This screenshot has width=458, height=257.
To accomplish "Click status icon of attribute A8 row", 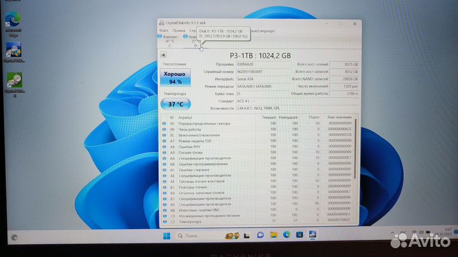I will 164,147.
